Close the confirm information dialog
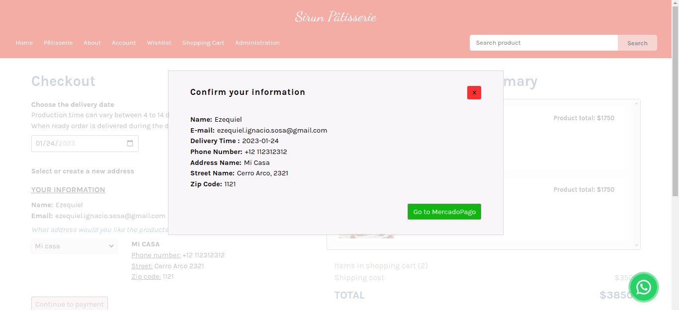This screenshot has width=679, height=310. (474, 92)
